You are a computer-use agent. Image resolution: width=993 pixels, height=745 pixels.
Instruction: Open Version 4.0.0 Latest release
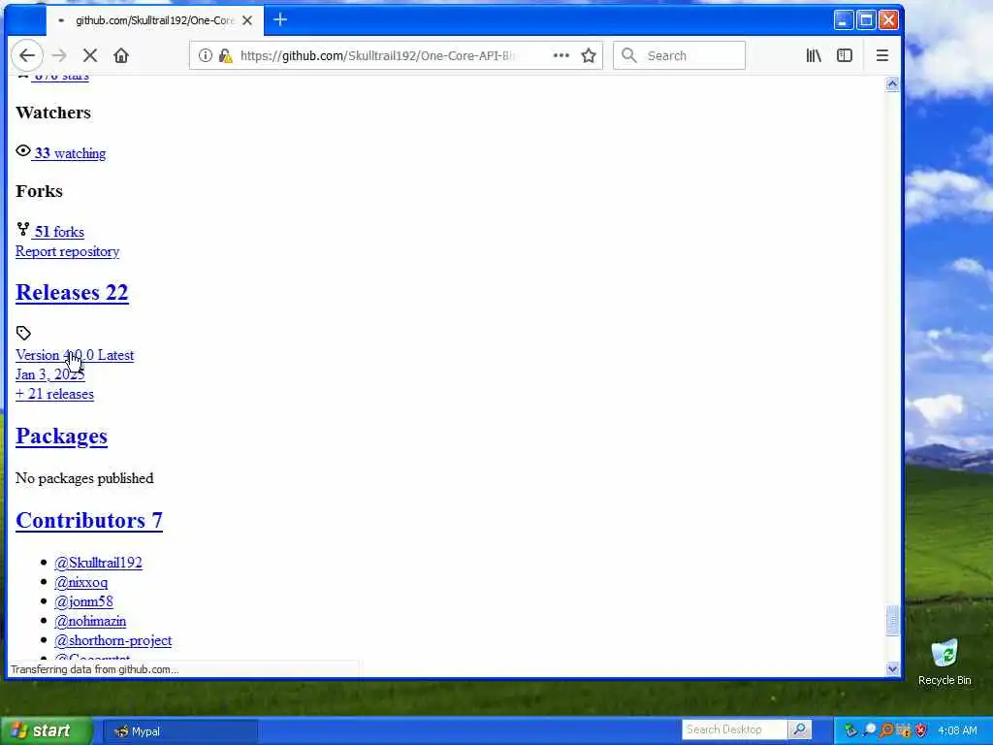coord(75,355)
